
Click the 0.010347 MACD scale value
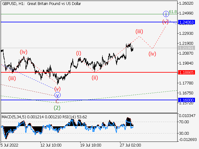pyautogui.click(x=187, y=116)
